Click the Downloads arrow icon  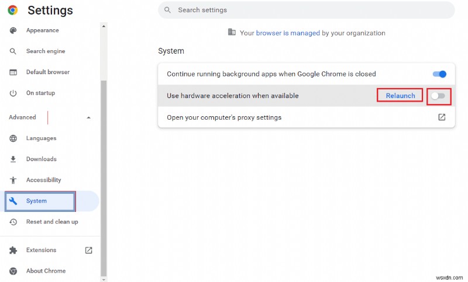point(13,159)
